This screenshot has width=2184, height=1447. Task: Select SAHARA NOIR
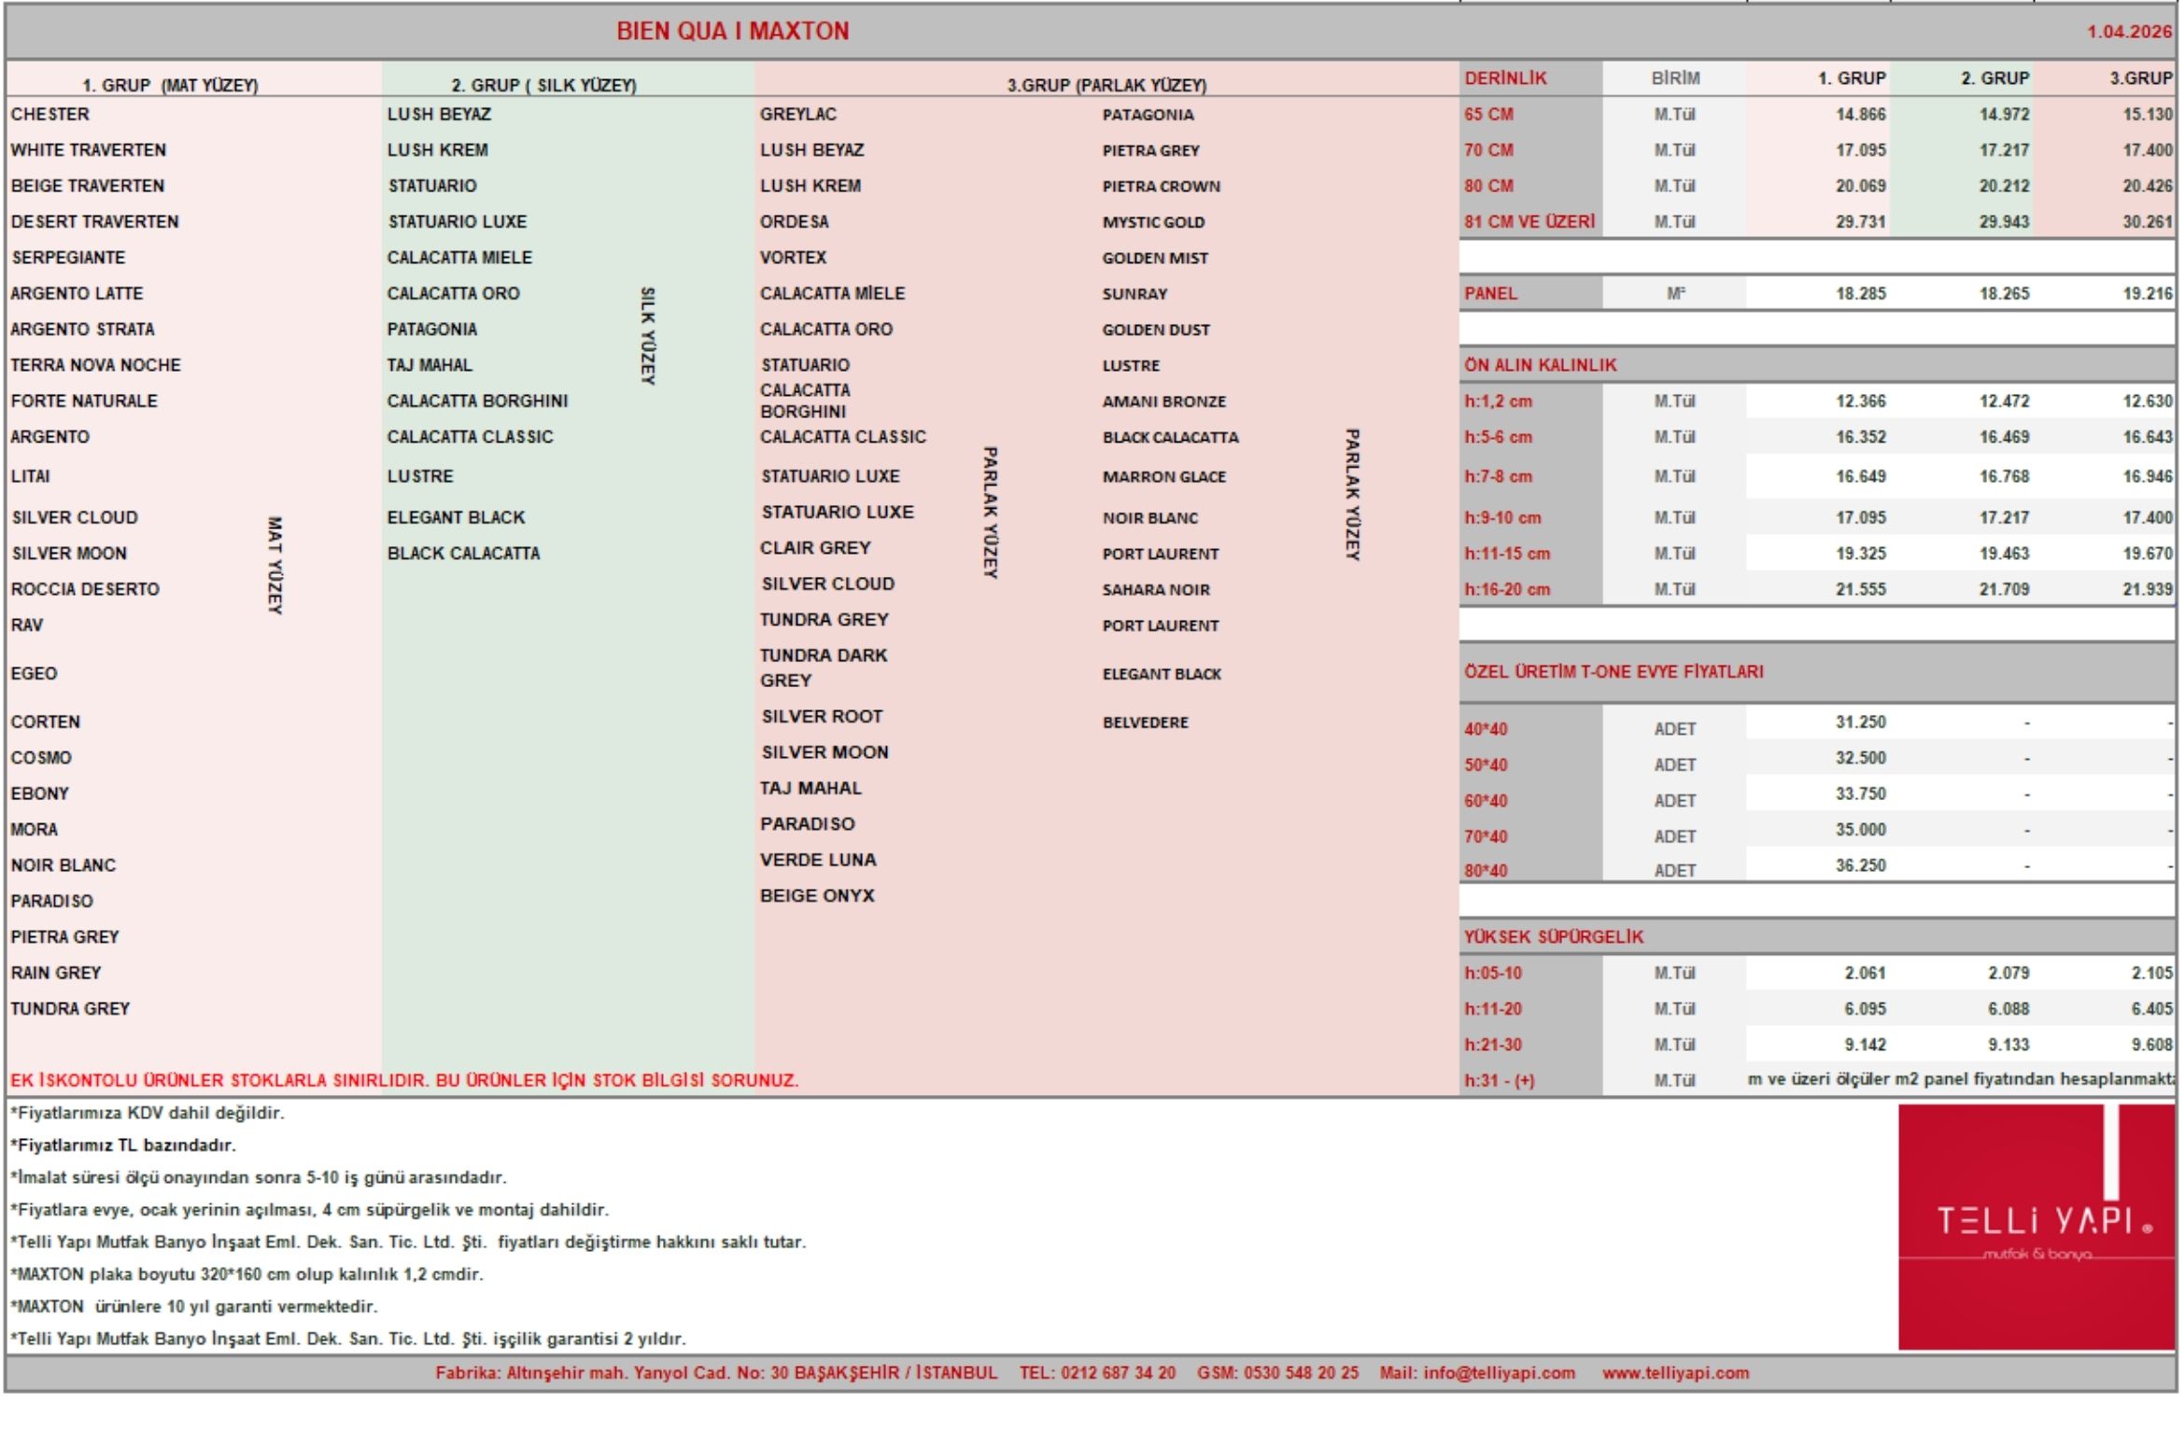tap(1156, 590)
